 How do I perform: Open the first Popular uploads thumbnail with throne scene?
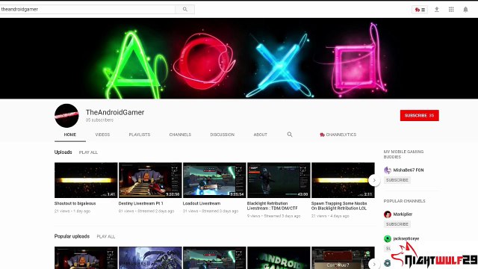click(x=86, y=258)
